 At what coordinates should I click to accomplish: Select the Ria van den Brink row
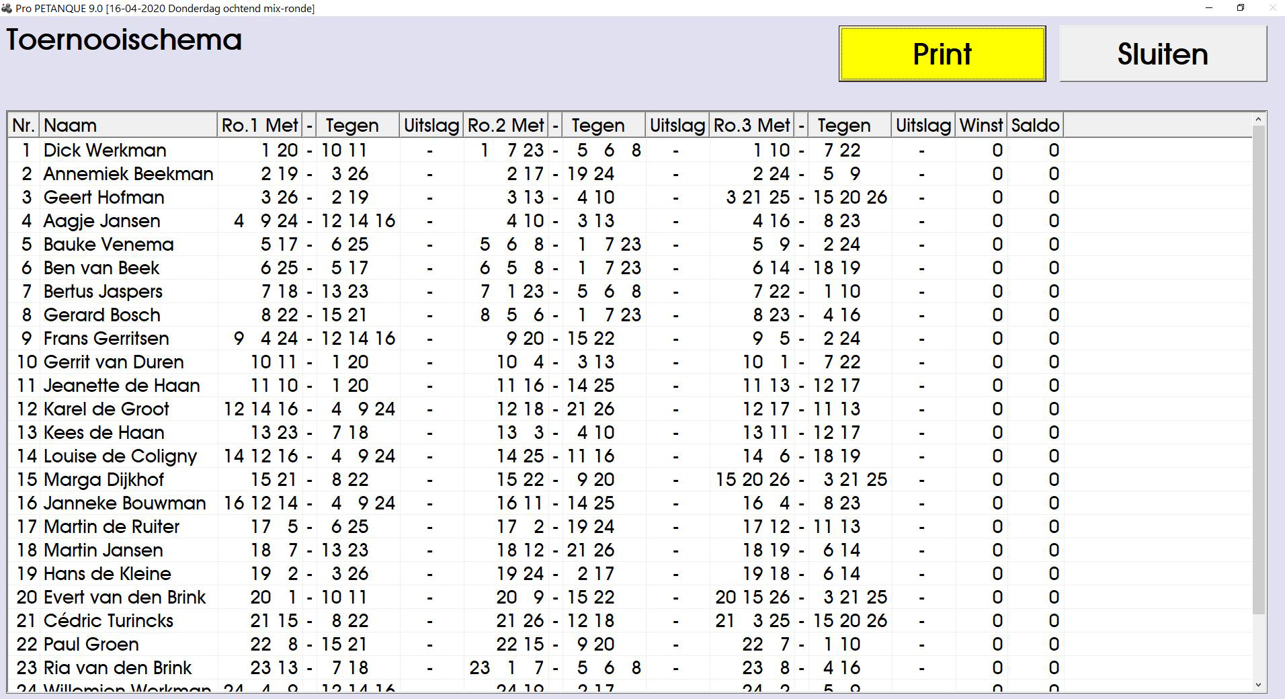pyautogui.click(x=118, y=668)
